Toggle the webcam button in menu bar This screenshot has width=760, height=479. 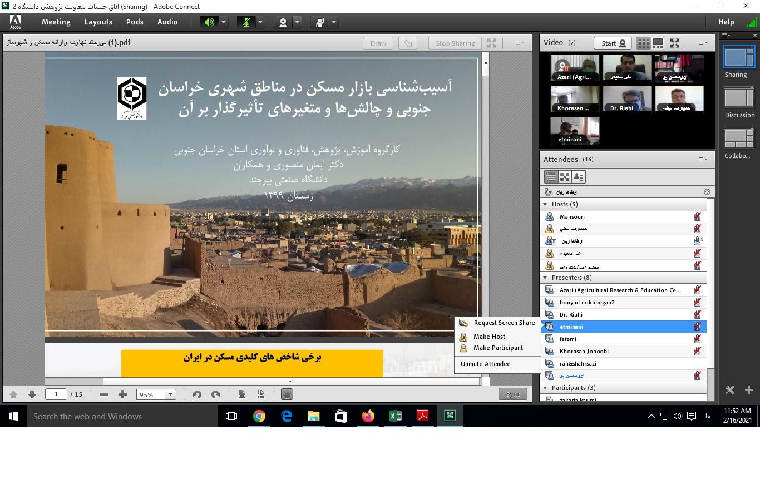pyautogui.click(x=283, y=22)
